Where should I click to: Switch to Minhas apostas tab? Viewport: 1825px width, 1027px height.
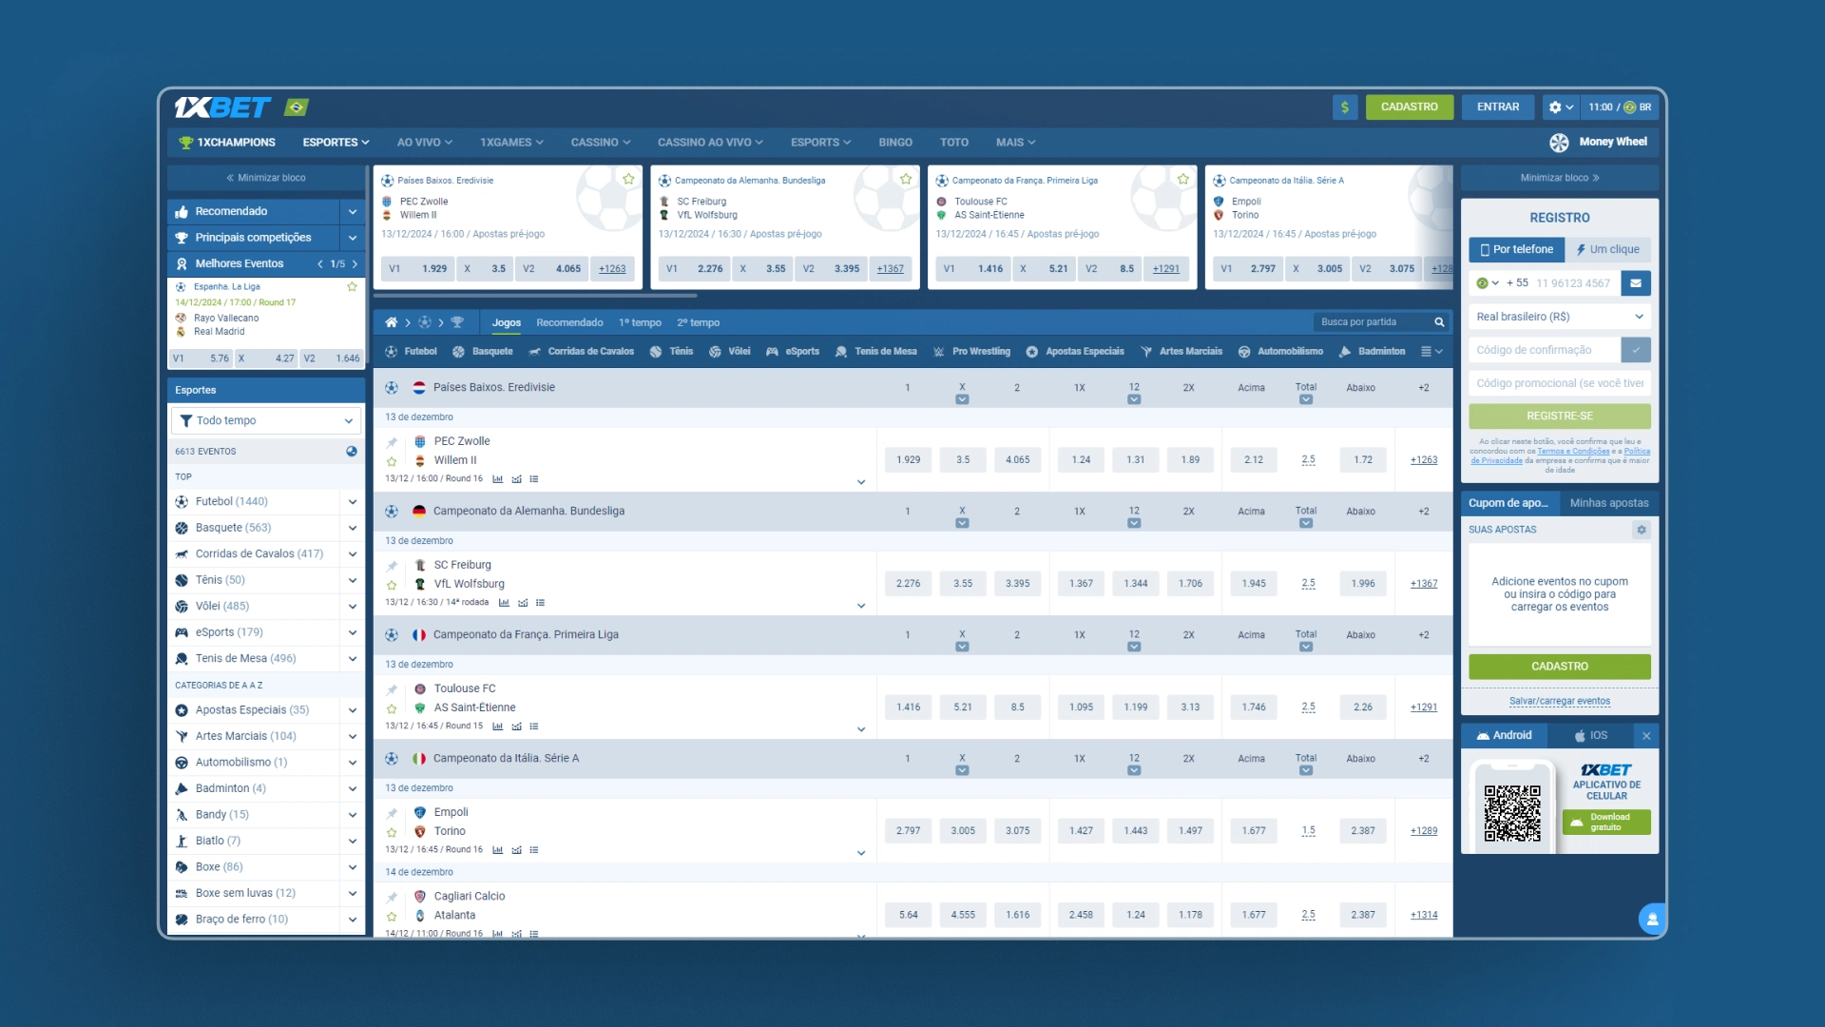click(x=1609, y=503)
